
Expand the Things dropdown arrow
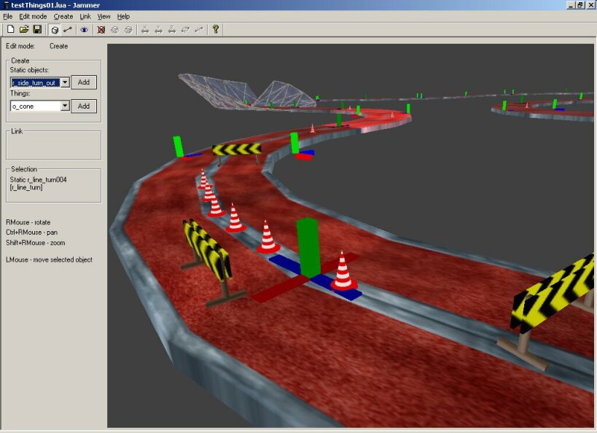coord(65,106)
